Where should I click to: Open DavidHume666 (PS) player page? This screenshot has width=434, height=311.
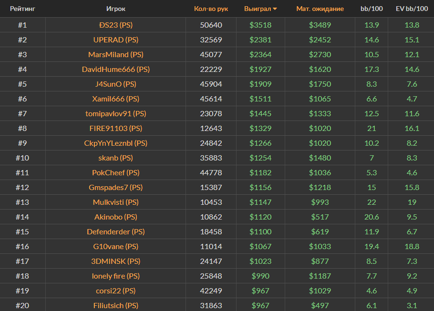pyautogui.click(x=115, y=69)
